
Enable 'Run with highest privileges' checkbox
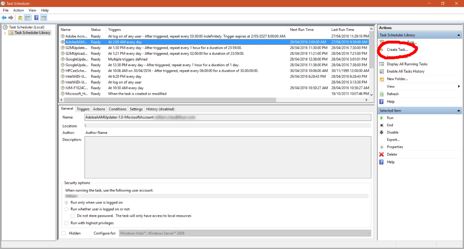[66, 223]
